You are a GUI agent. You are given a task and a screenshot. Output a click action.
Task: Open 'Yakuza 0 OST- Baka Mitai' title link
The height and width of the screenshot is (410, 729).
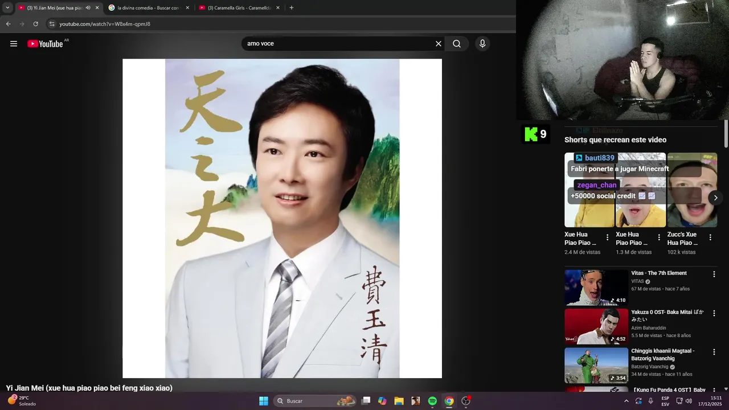click(x=667, y=315)
